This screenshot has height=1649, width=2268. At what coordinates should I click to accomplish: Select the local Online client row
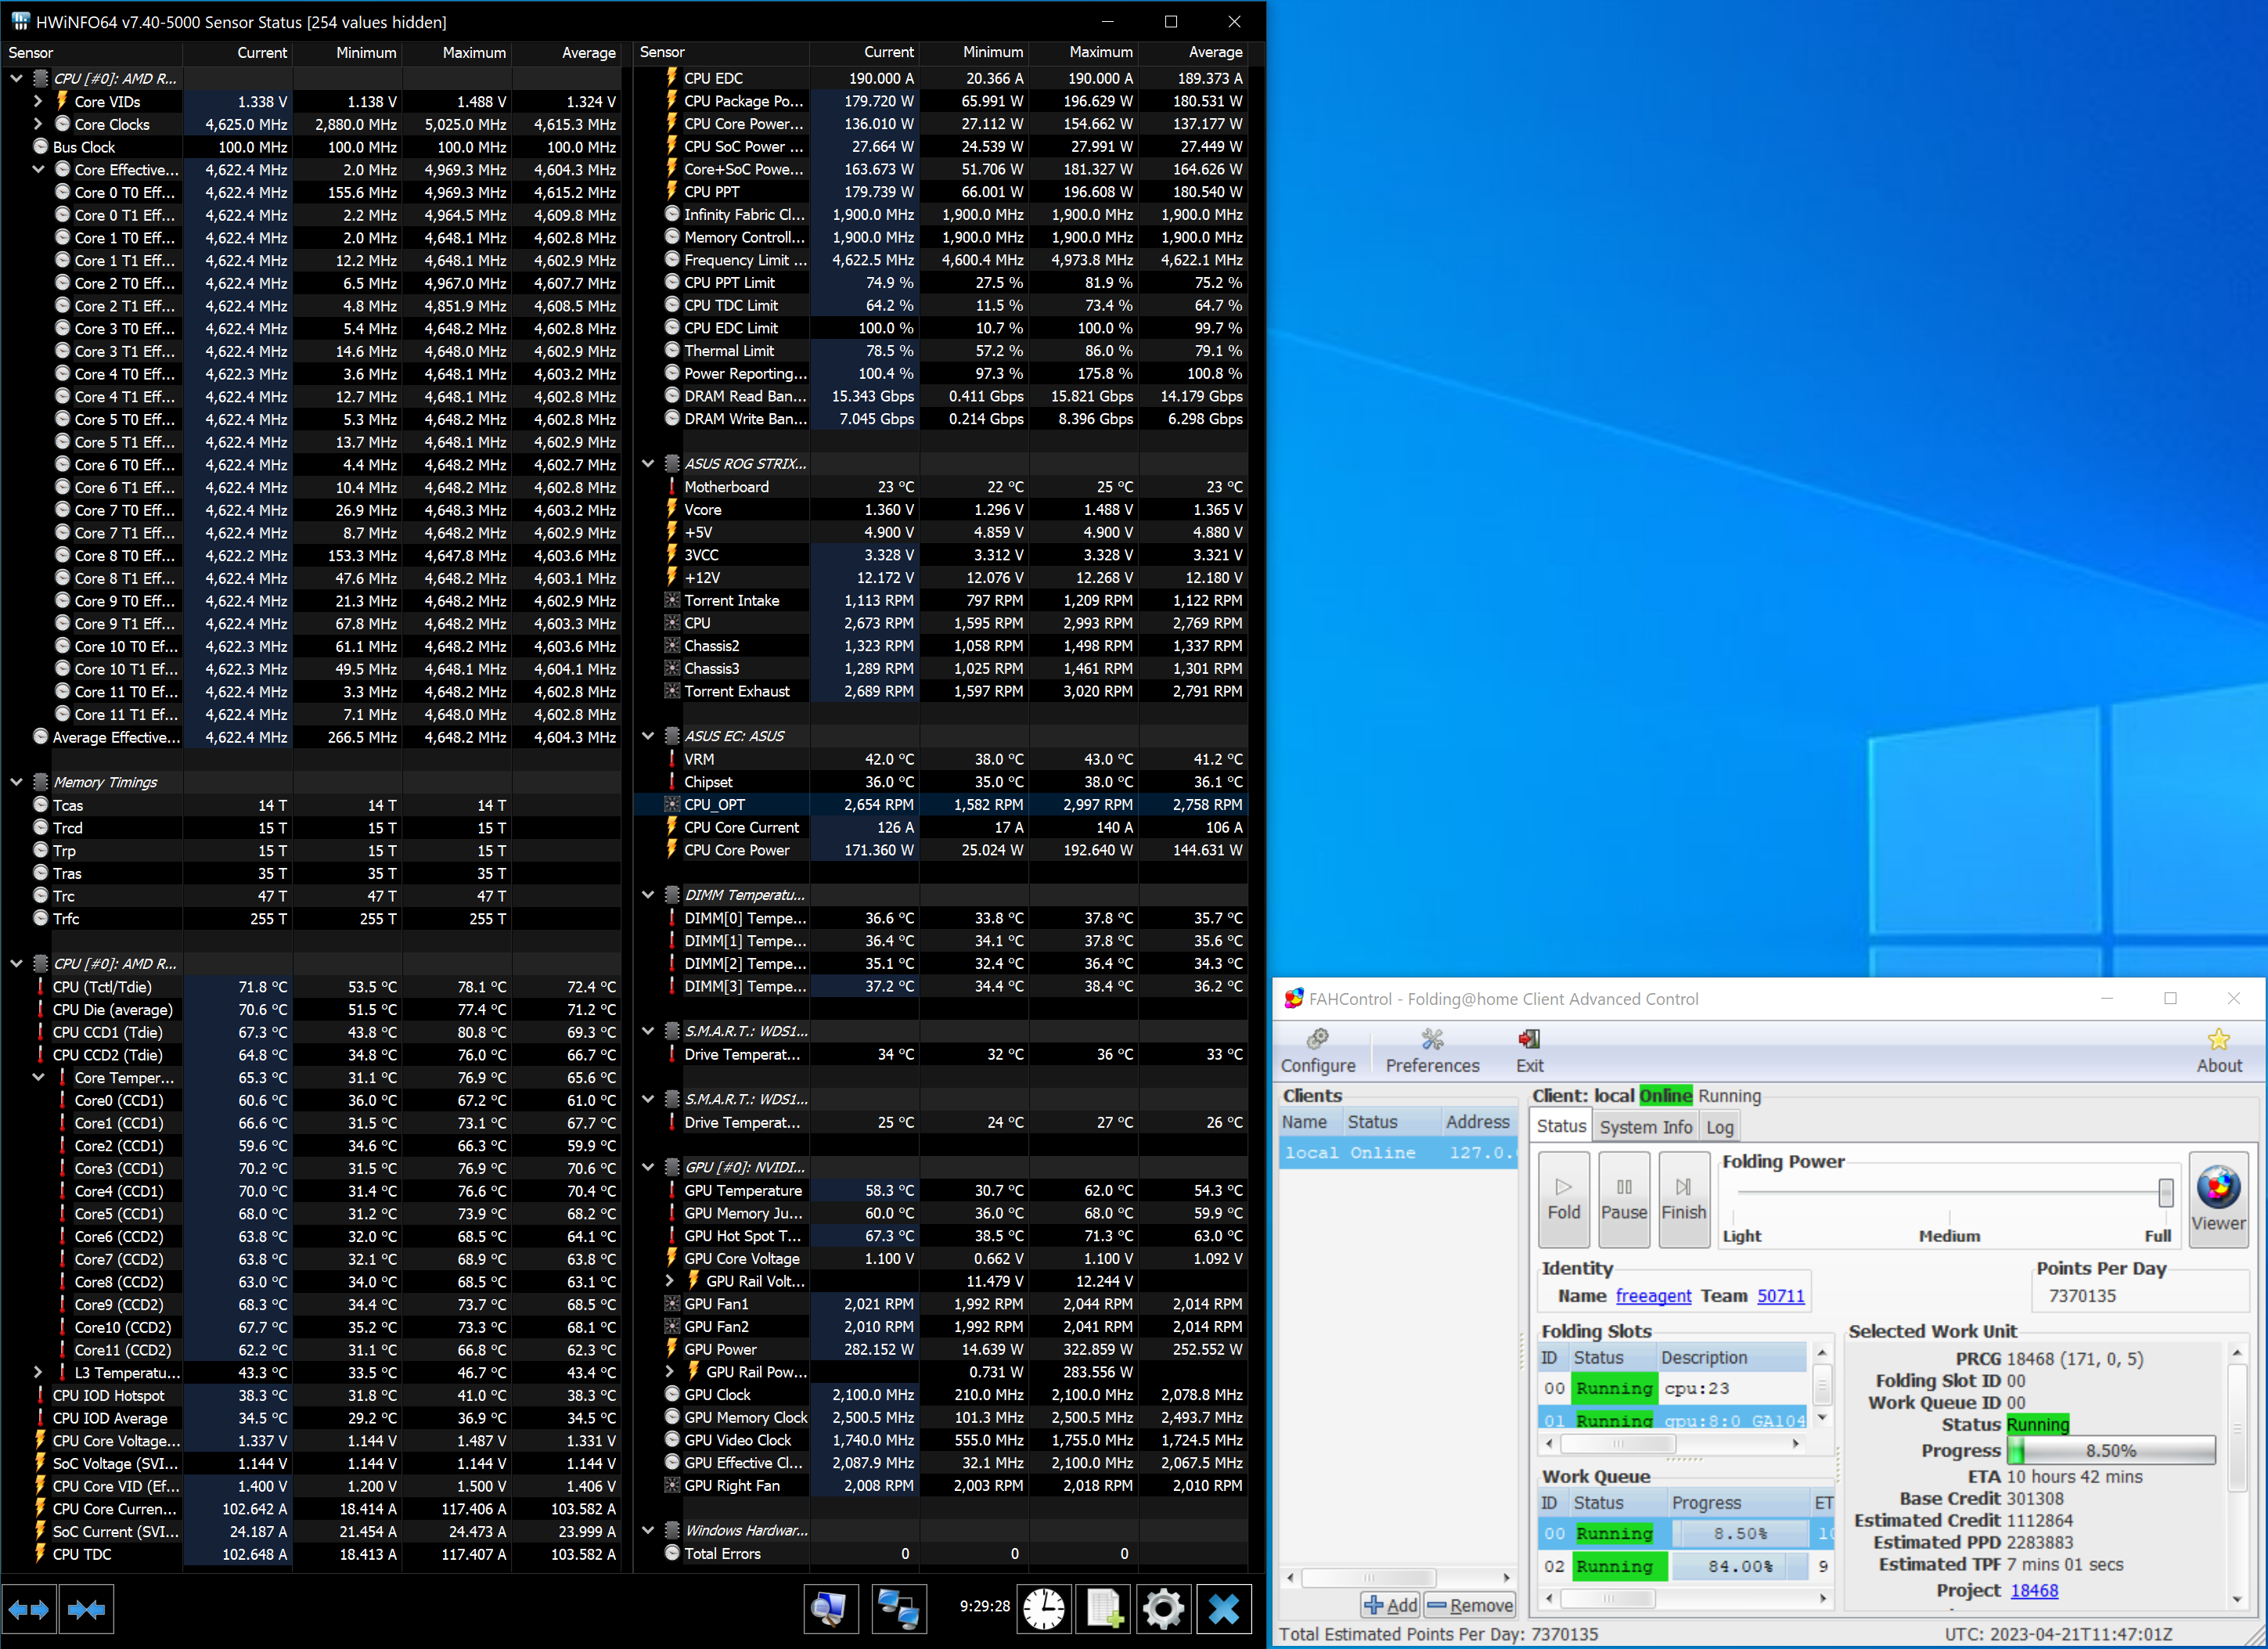pyautogui.click(x=1398, y=1153)
